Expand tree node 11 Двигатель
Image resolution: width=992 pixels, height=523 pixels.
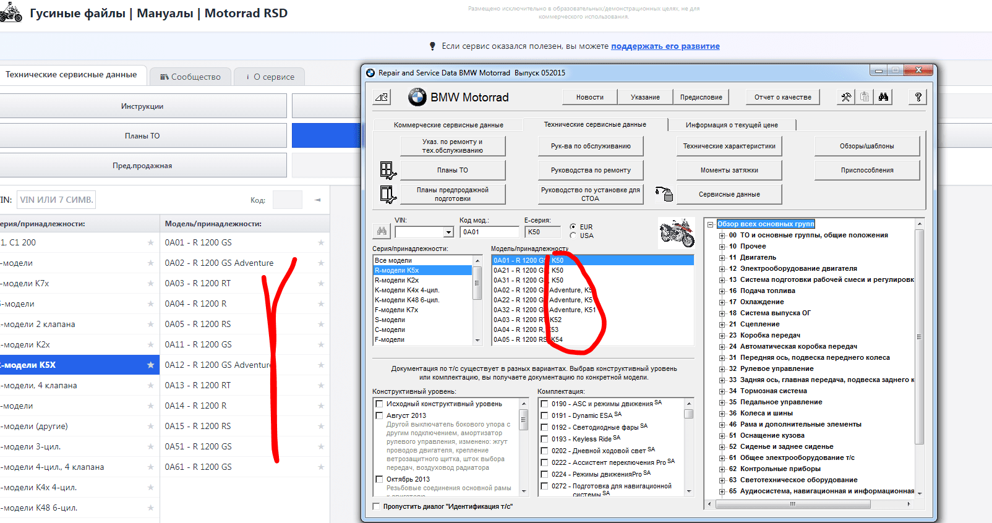[722, 258]
